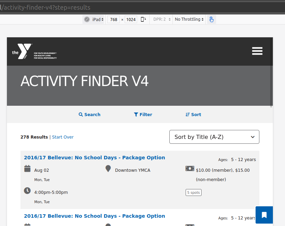This screenshot has width=285, height=226.
Task: Click the 5 spots badge
Action: (x=194, y=192)
